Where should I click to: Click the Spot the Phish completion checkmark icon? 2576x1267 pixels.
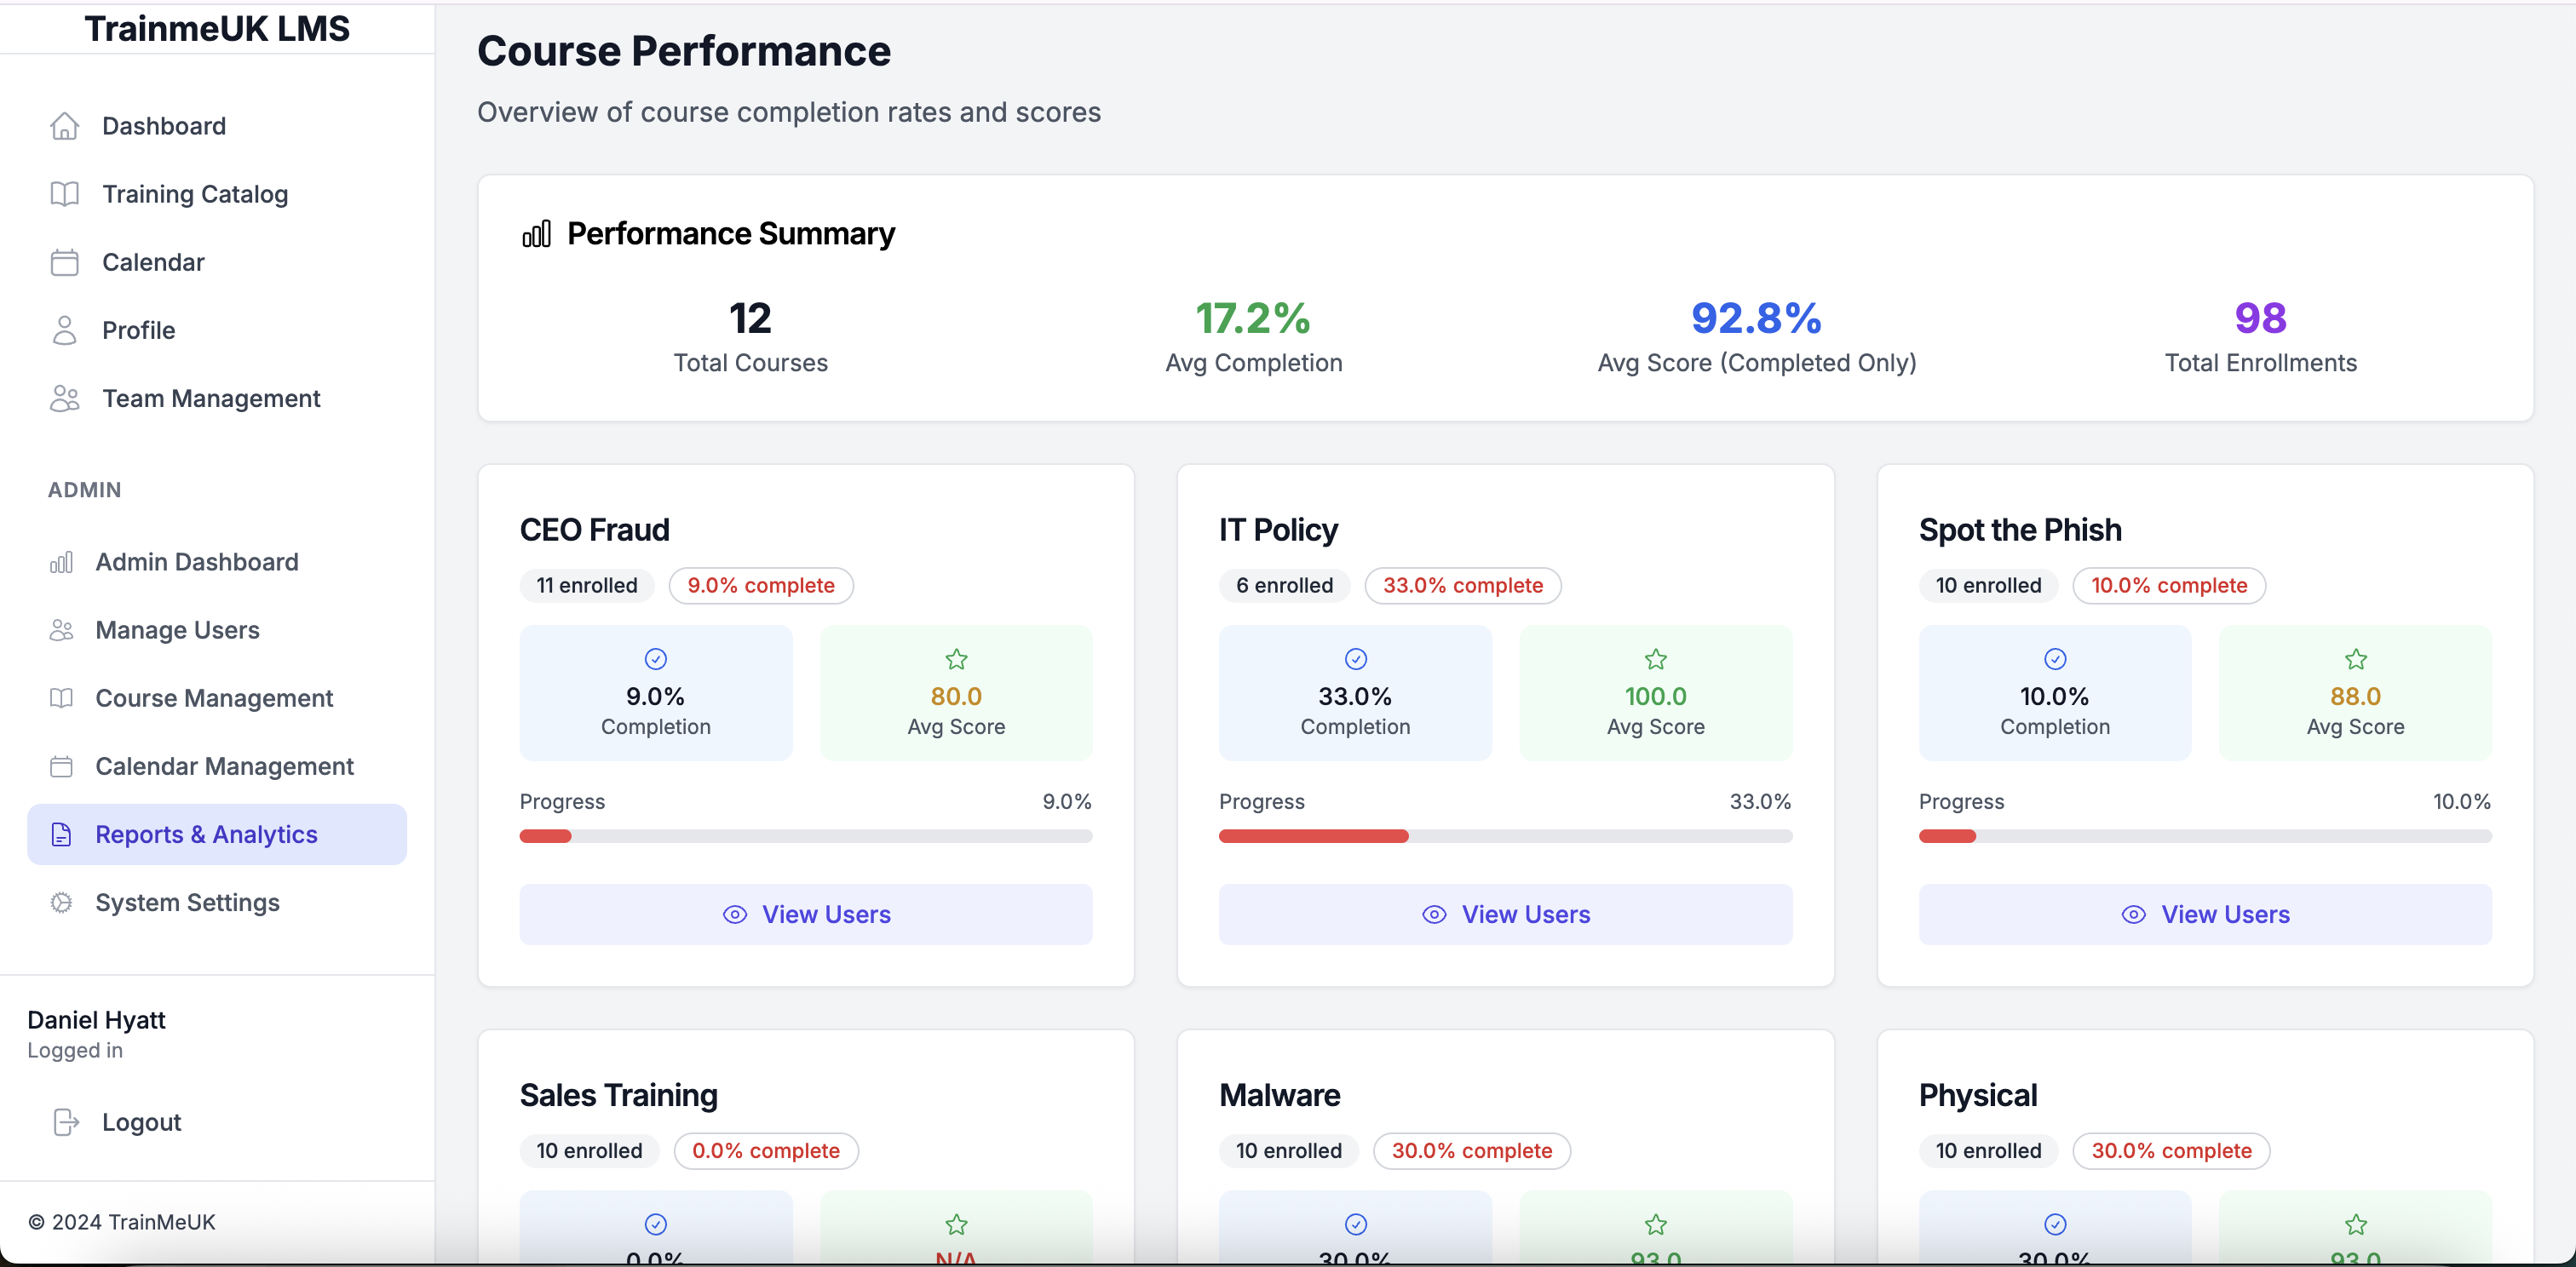(x=2055, y=658)
